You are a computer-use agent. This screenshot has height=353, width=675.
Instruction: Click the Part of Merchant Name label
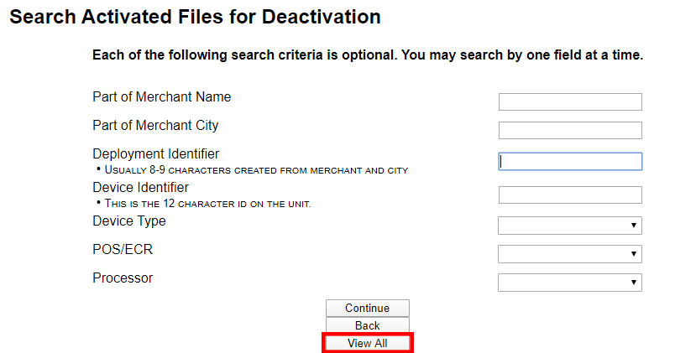pyautogui.click(x=161, y=96)
